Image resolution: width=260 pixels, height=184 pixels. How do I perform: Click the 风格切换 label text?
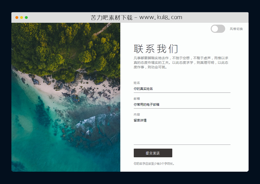pos(236,29)
